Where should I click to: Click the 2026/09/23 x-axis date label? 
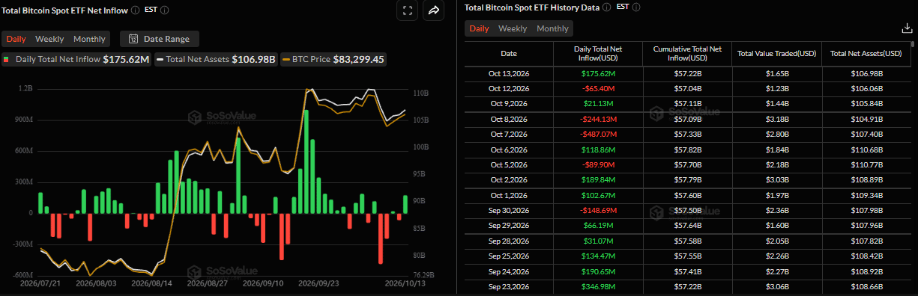tap(318, 284)
